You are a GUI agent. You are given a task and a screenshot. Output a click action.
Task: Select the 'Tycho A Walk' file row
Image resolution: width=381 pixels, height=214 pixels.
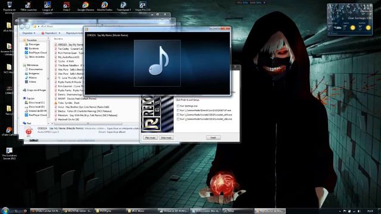[64, 61]
